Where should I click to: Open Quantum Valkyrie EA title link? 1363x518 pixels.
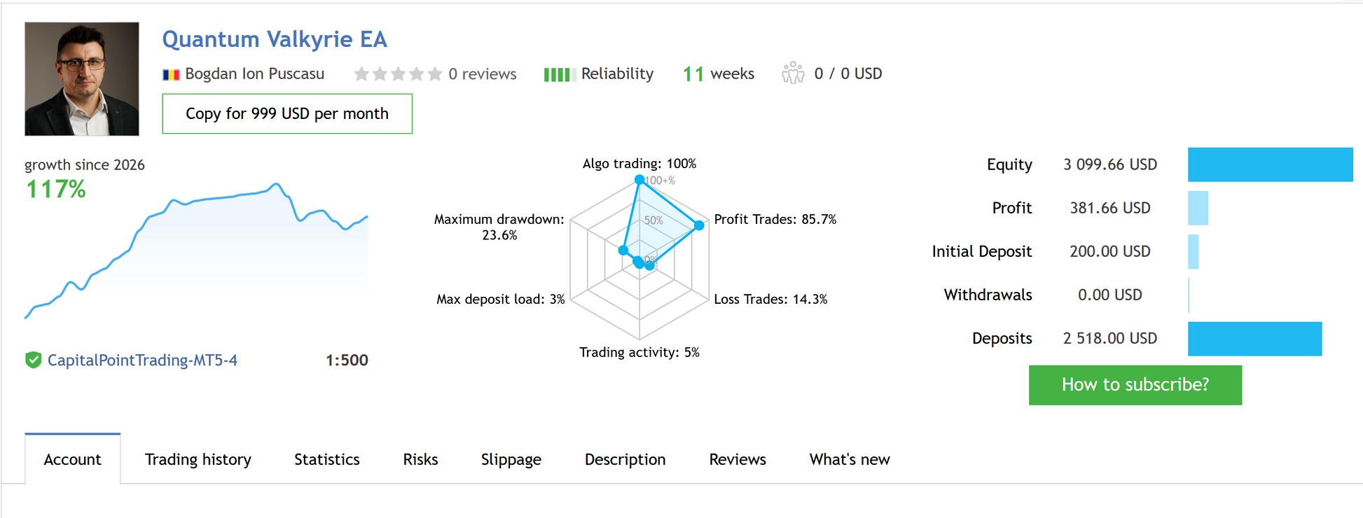(275, 39)
